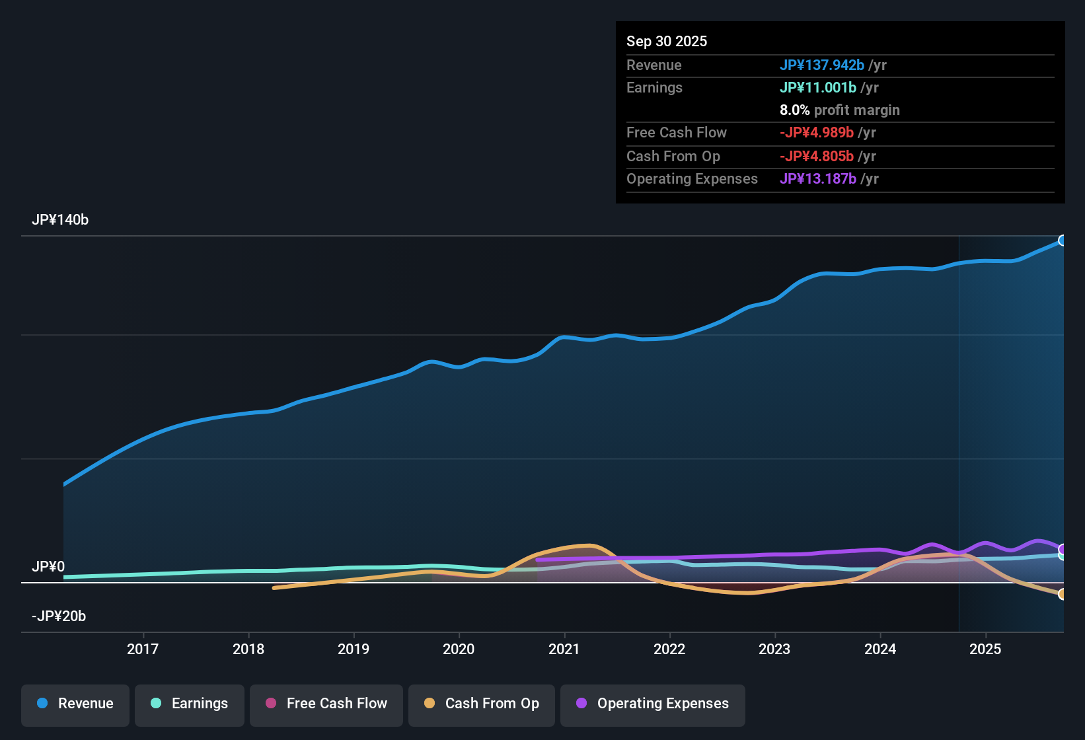
Task: Select the Sep 30 2025 tooltip header
Action: coord(667,41)
